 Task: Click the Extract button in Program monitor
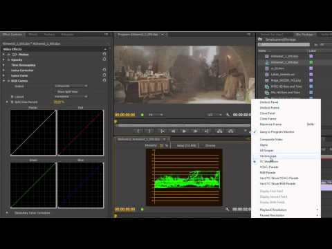[x=230, y=131]
